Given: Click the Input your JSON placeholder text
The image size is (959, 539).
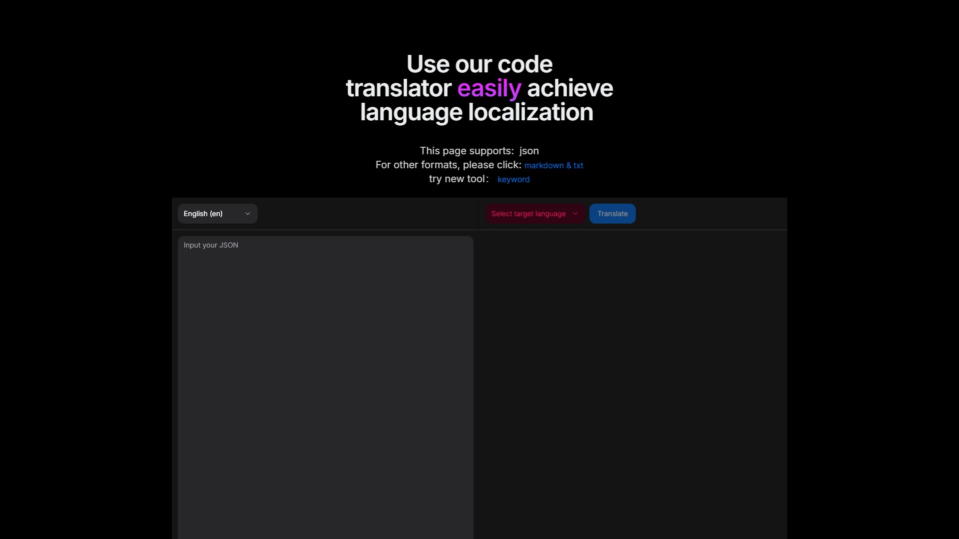Looking at the screenshot, I should point(211,245).
